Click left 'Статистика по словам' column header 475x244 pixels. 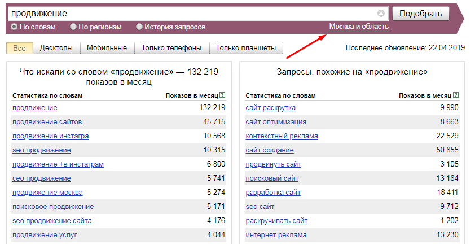click(47, 95)
